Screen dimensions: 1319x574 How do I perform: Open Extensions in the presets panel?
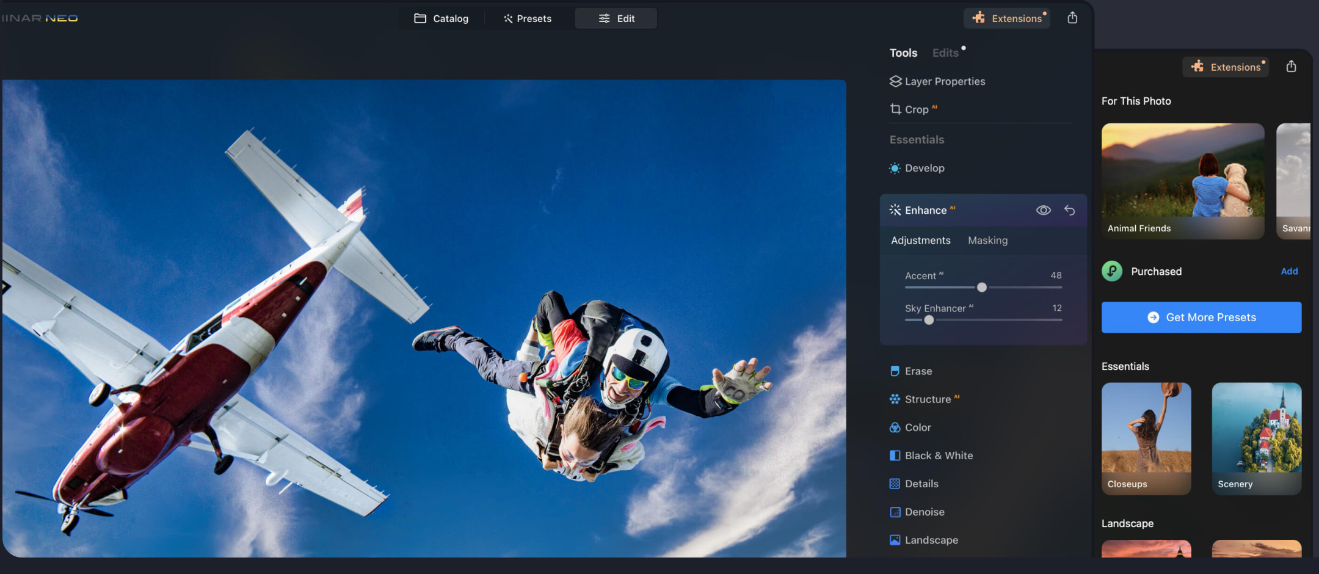pos(1226,67)
